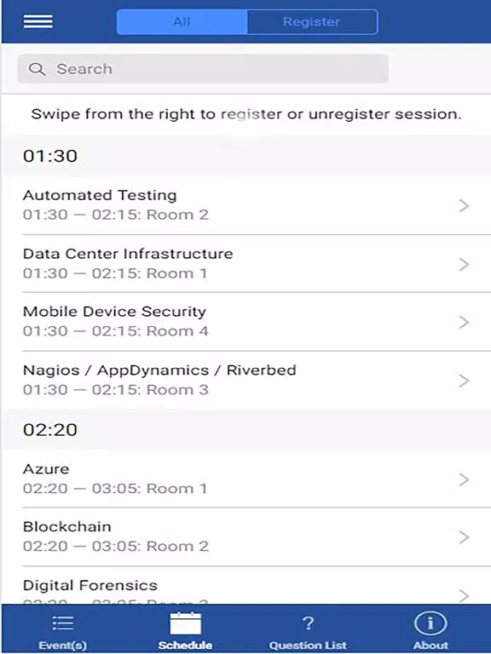
Task: Open the Blockchain session chevron
Action: [464, 537]
